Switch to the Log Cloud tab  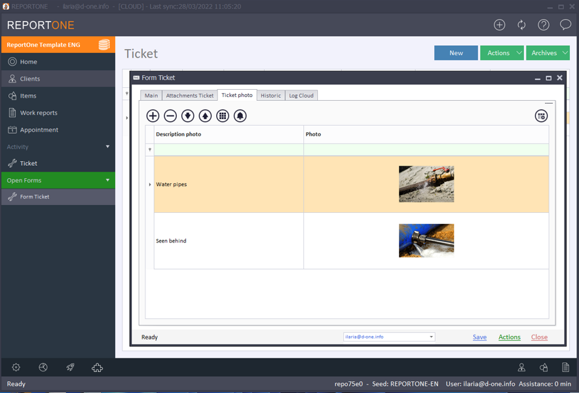(x=301, y=96)
